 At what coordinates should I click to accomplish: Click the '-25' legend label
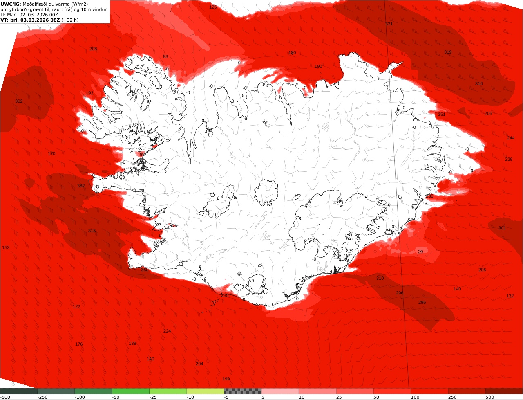[153, 397]
